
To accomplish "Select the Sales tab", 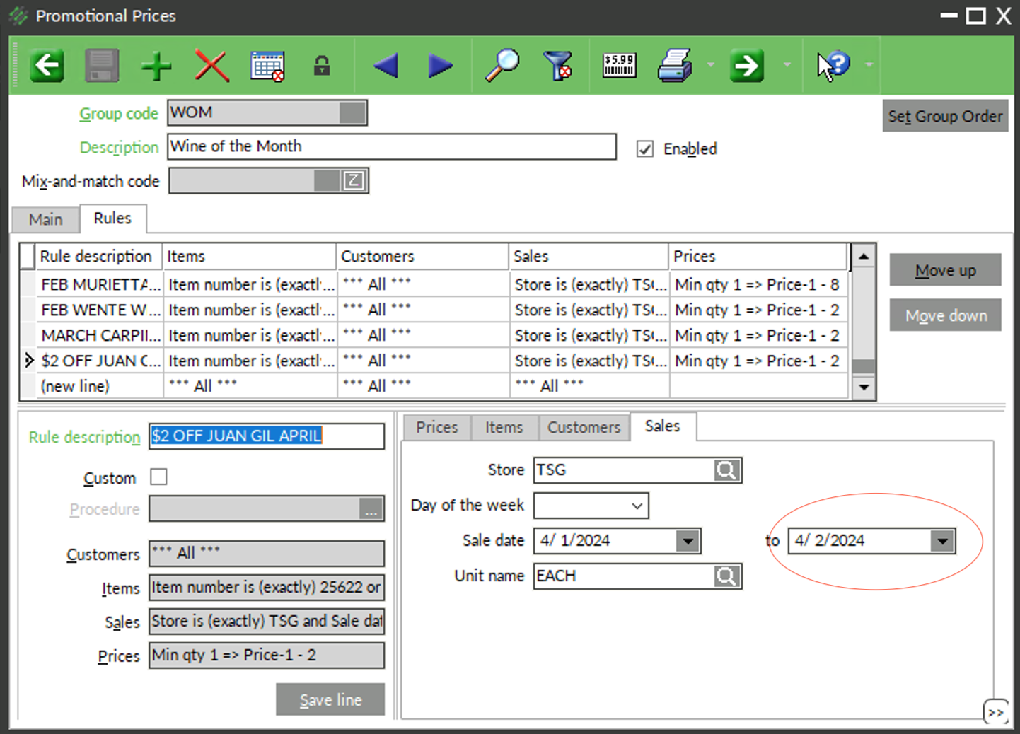I will pyautogui.click(x=663, y=426).
